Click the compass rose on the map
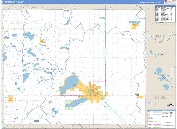The height and width of the screenshot is (129, 177). click(170, 105)
